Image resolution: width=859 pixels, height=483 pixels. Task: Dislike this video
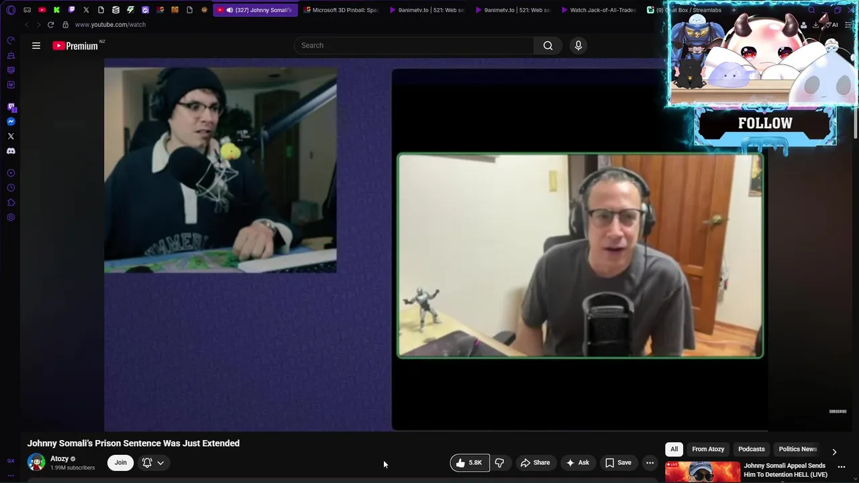pyautogui.click(x=500, y=463)
